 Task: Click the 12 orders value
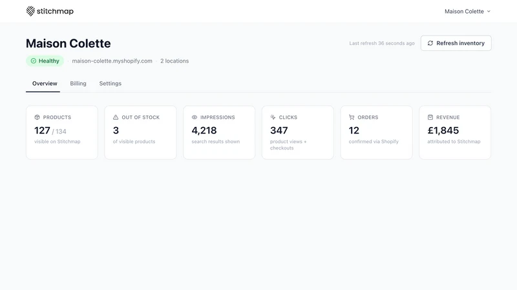(353, 131)
